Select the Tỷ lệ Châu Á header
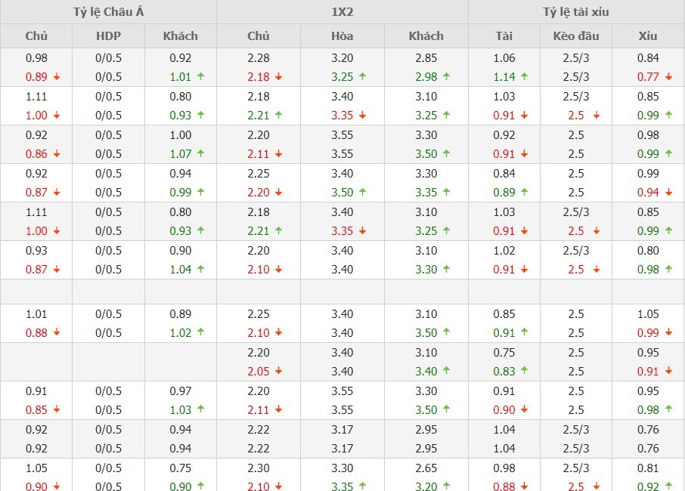Image resolution: width=685 pixels, height=491 pixels. pyautogui.click(x=108, y=12)
